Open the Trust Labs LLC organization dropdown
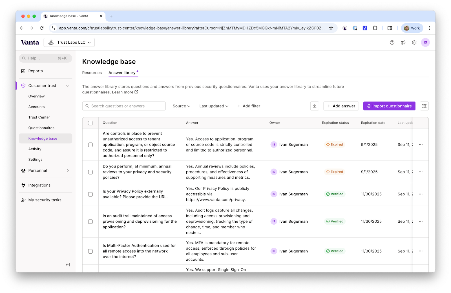This screenshot has height=293, width=451. click(x=69, y=43)
